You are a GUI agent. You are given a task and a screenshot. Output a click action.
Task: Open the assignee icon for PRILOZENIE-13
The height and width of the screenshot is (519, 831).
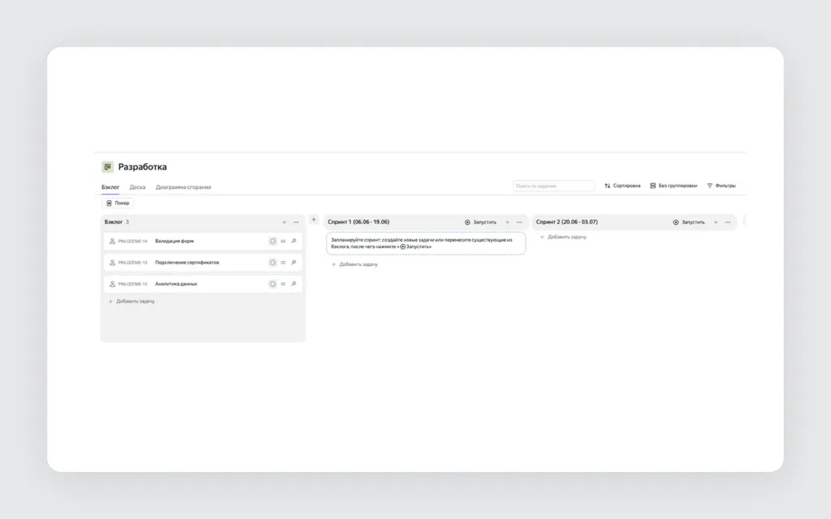pos(112,263)
